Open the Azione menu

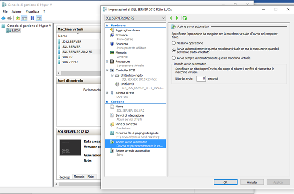tap(16, 11)
